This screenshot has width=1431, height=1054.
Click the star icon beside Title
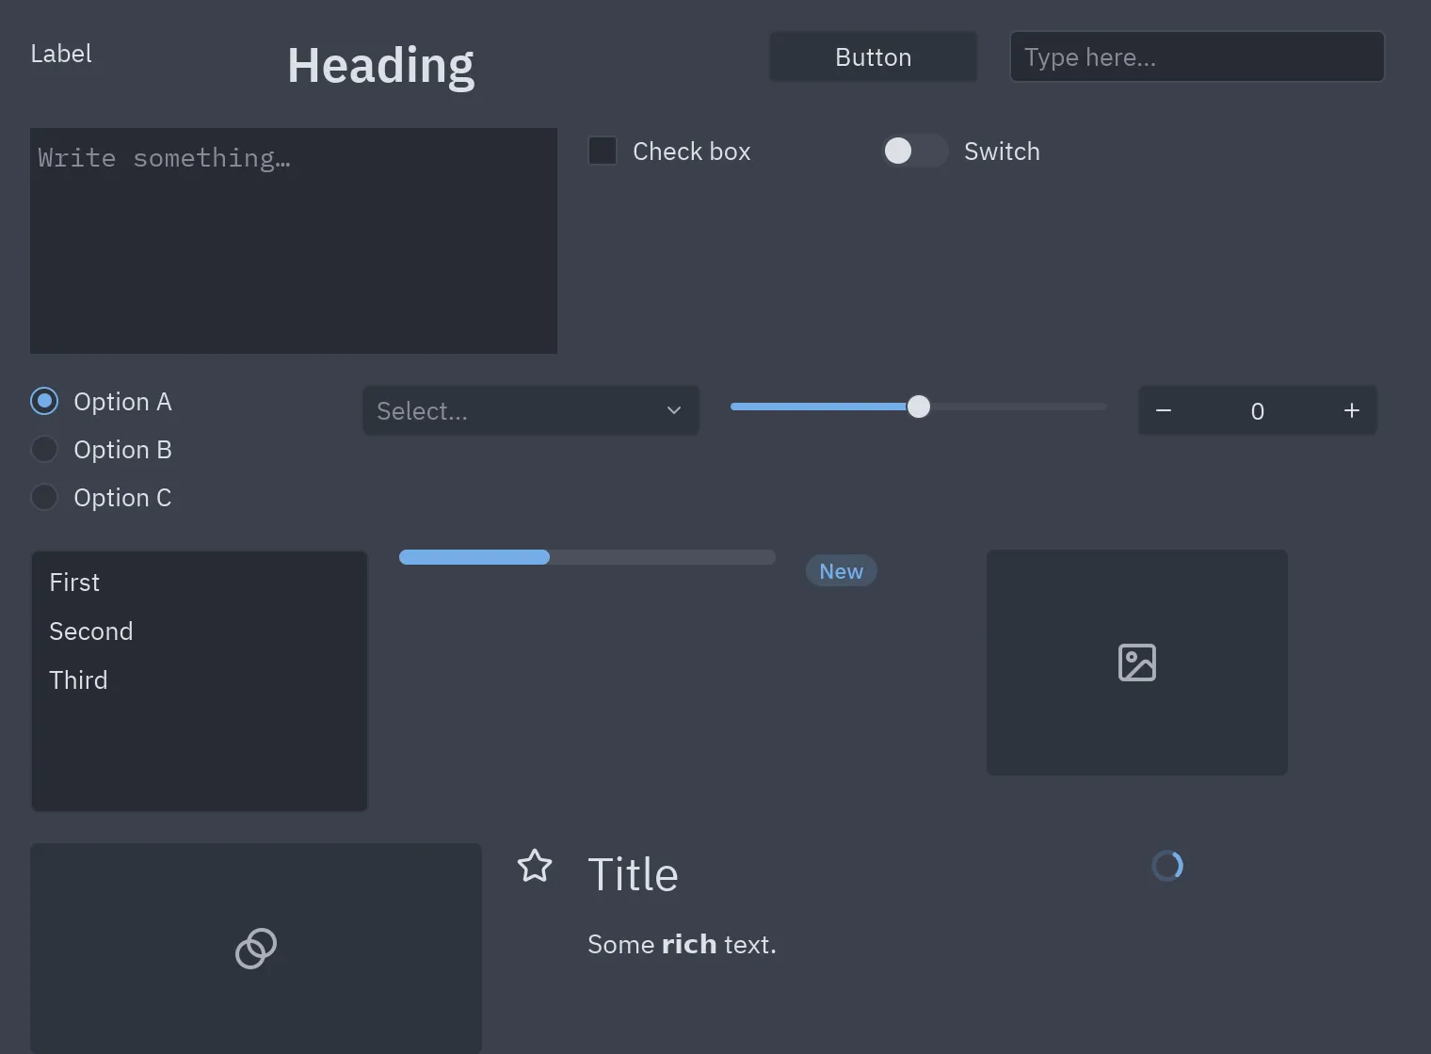pos(535,866)
